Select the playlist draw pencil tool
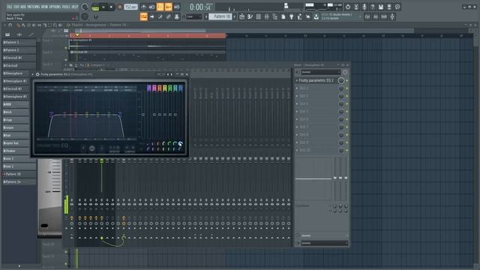 click(18, 25)
